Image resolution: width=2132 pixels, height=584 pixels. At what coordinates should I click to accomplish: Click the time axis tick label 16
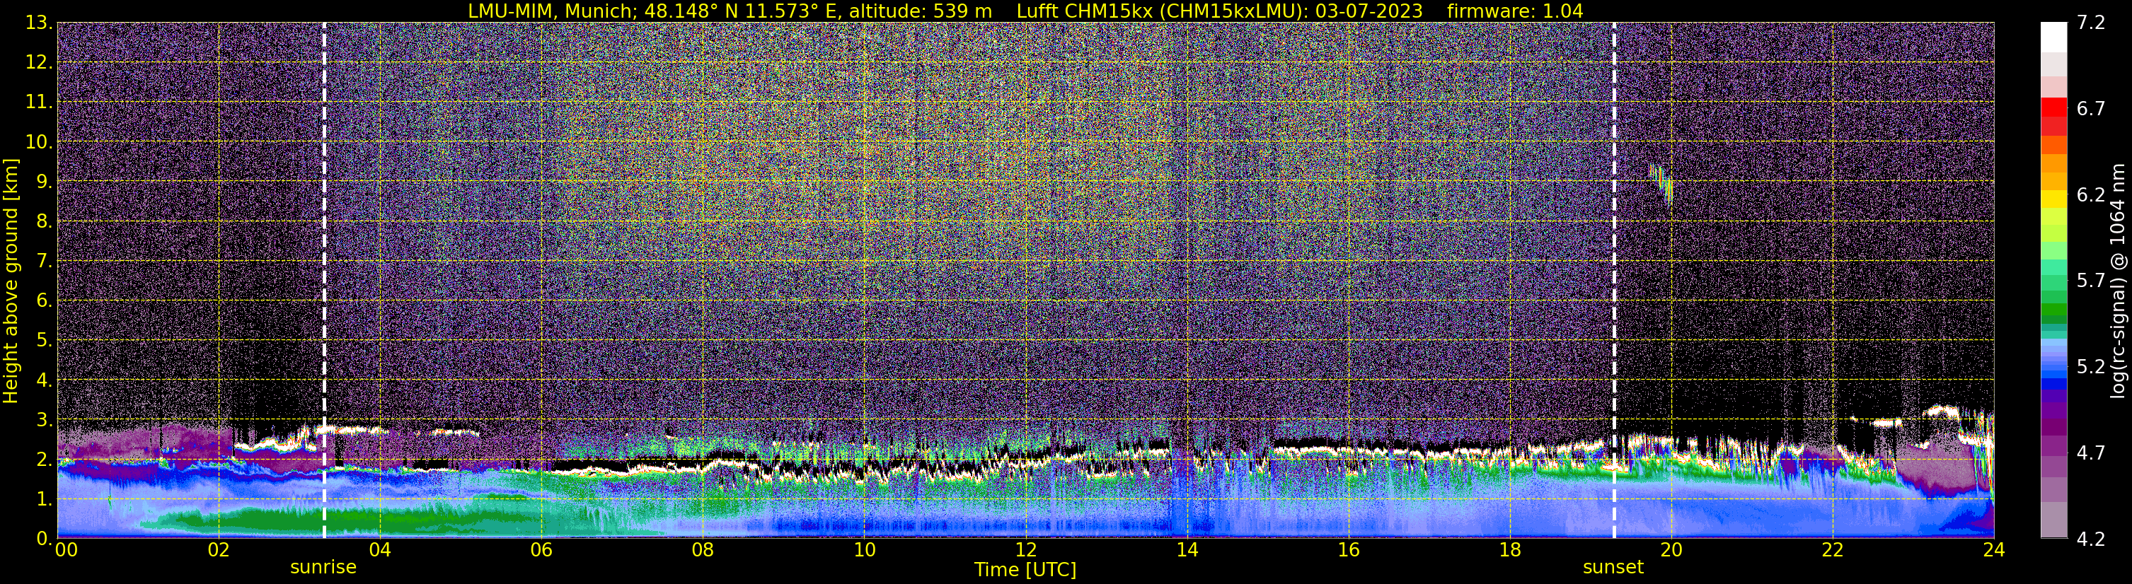[1348, 550]
